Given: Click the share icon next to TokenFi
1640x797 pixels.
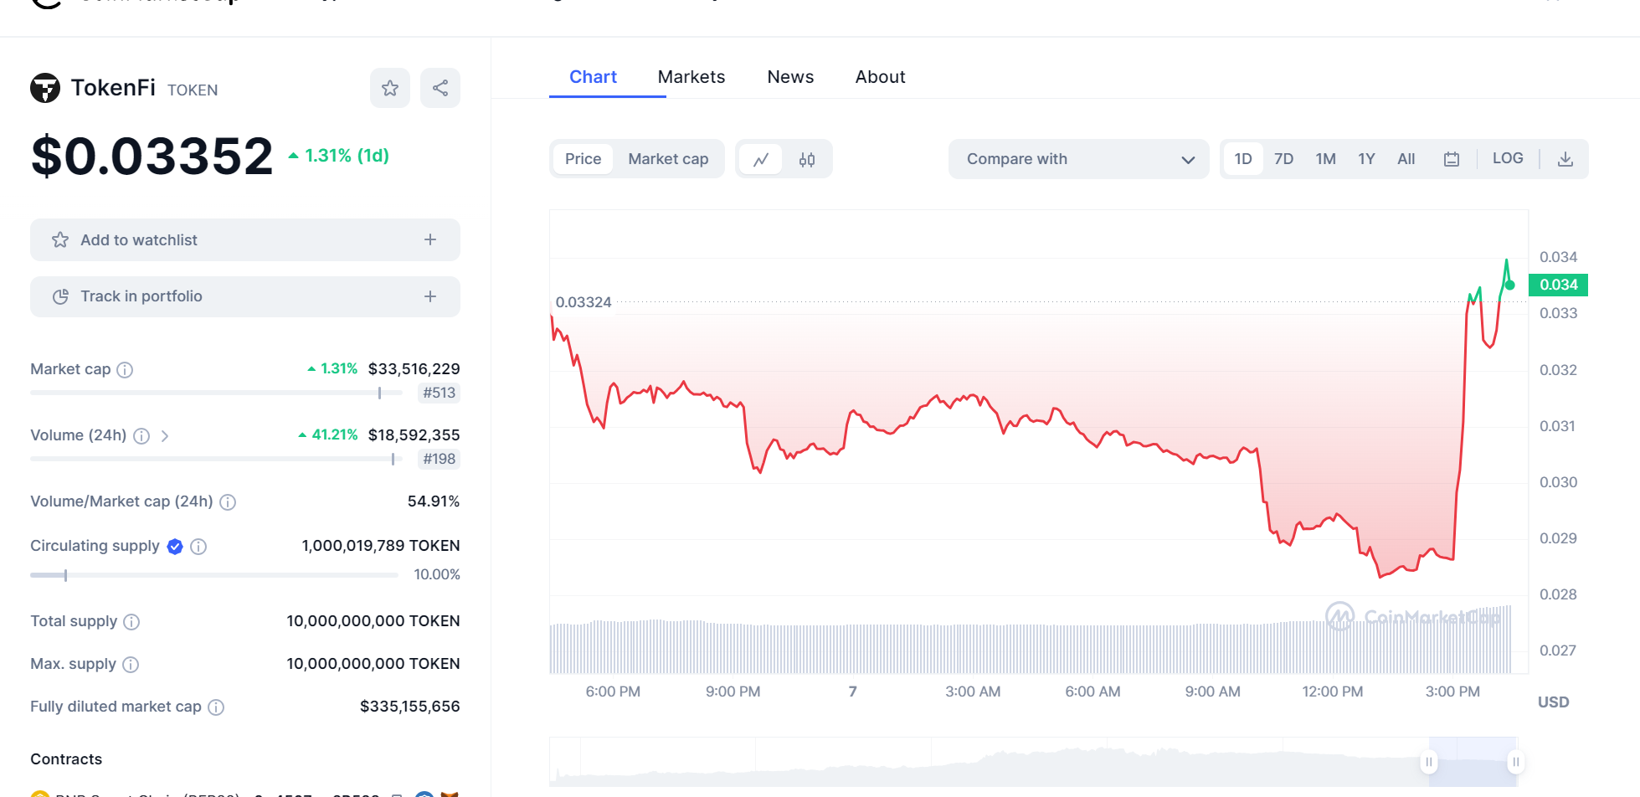Looking at the screenshot, I should [440, 88].
